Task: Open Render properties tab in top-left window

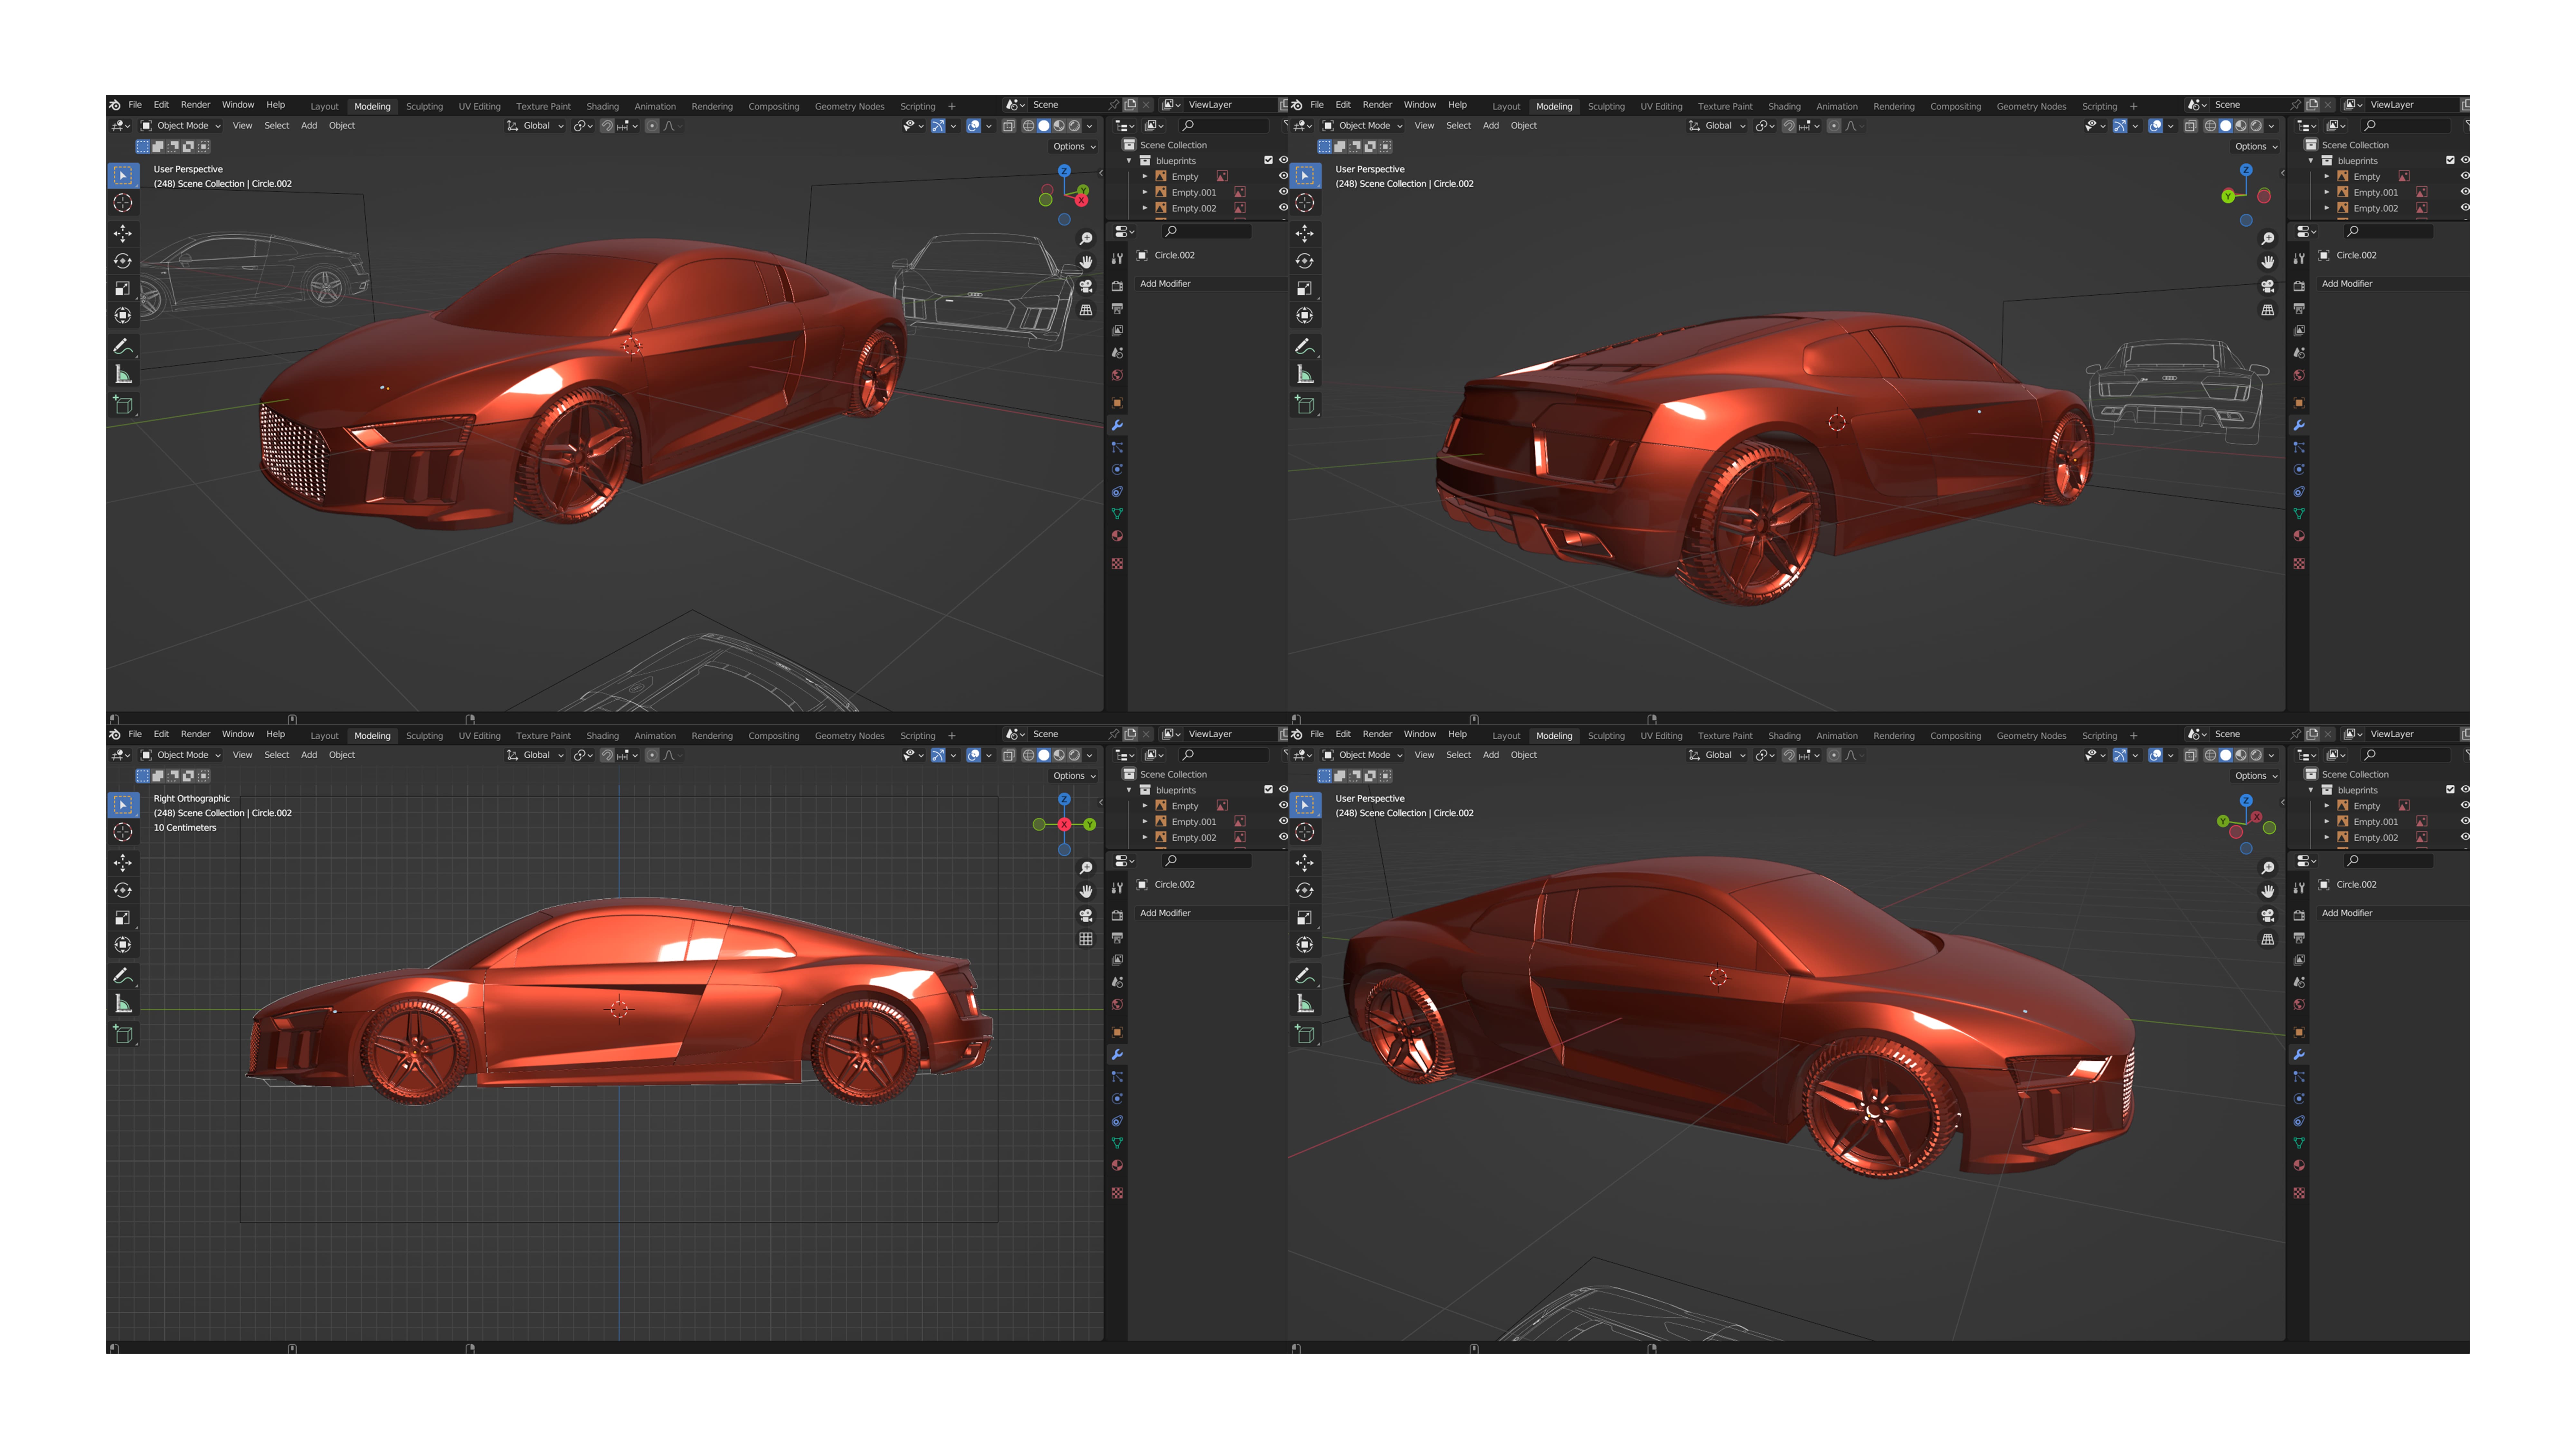Action: (1117, 286)
